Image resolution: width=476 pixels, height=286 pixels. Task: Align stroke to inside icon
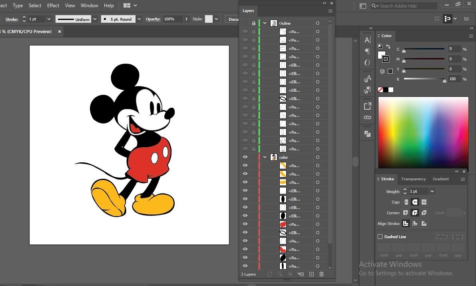pyautogui.click(x=415, y=224)
